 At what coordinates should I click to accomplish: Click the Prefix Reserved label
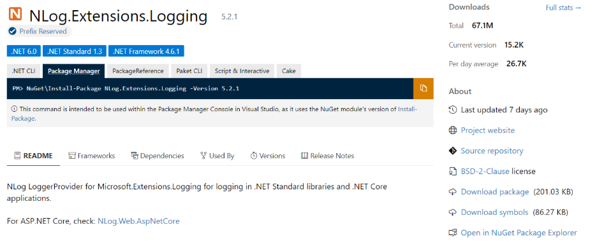pos(43,31)
